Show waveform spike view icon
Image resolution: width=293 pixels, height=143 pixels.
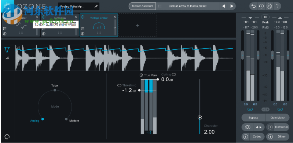point(7,58)
